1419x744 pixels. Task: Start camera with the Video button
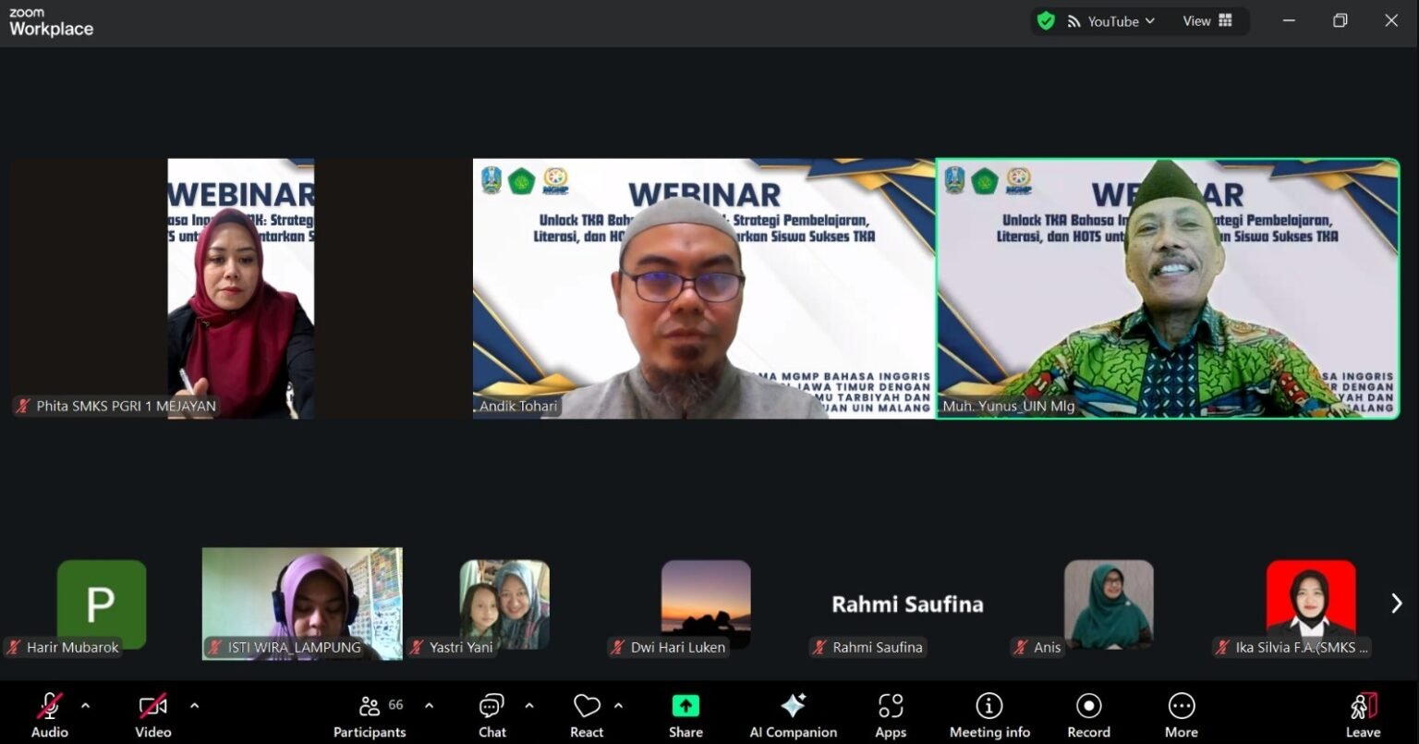[x=153, y=714]
